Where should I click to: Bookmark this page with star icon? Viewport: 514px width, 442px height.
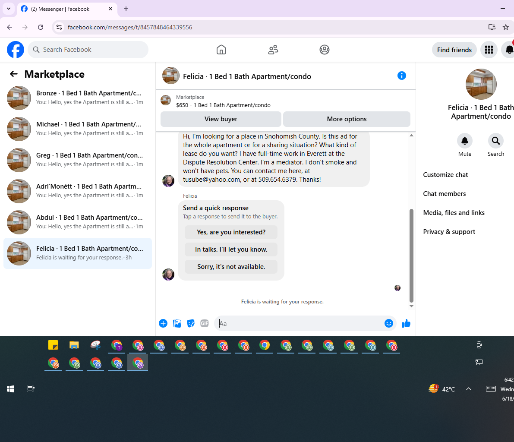[x=506, y=27]
